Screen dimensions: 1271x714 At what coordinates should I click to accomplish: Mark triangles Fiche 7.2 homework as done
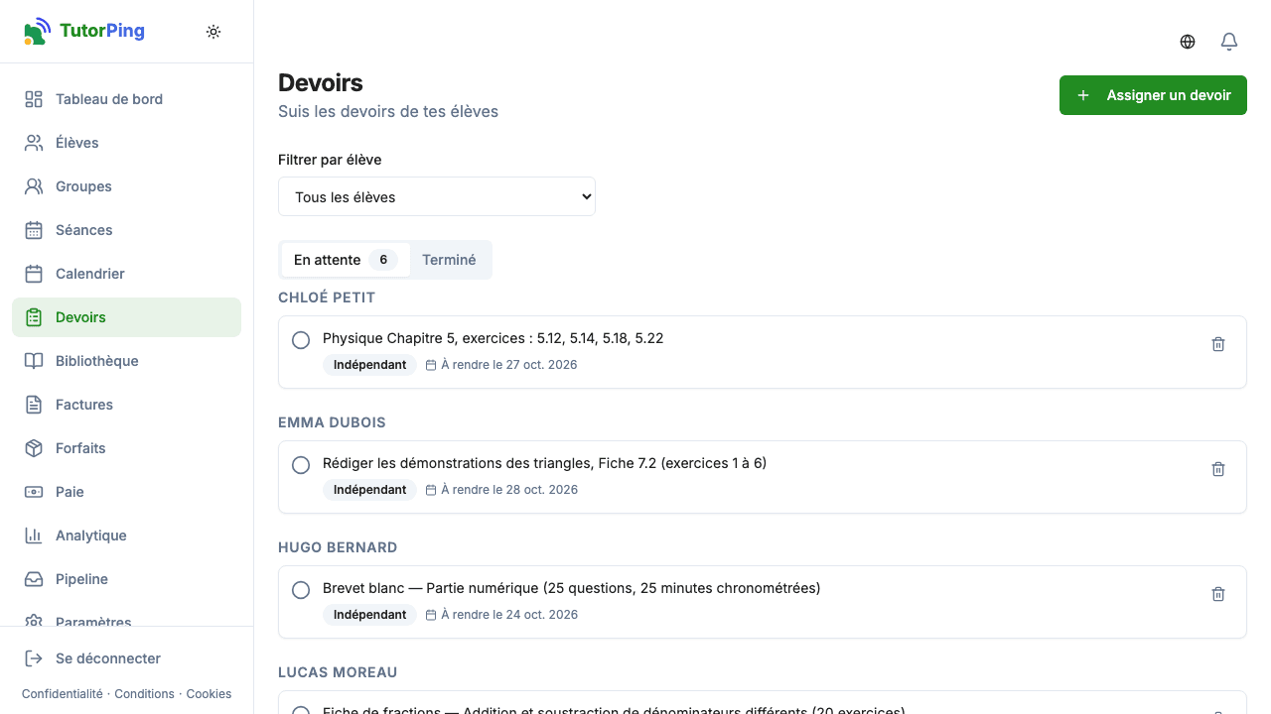(x=301, y=465)
